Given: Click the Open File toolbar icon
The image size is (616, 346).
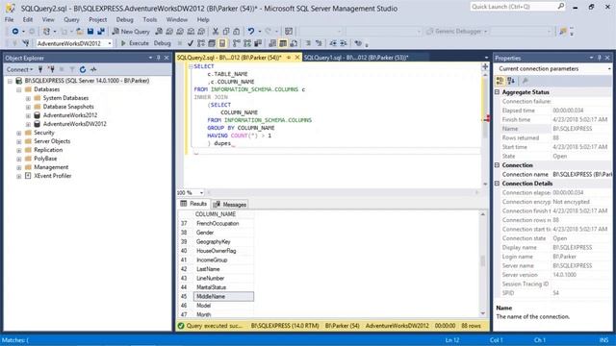Looking at the screenshot, I should click(79, 32).
